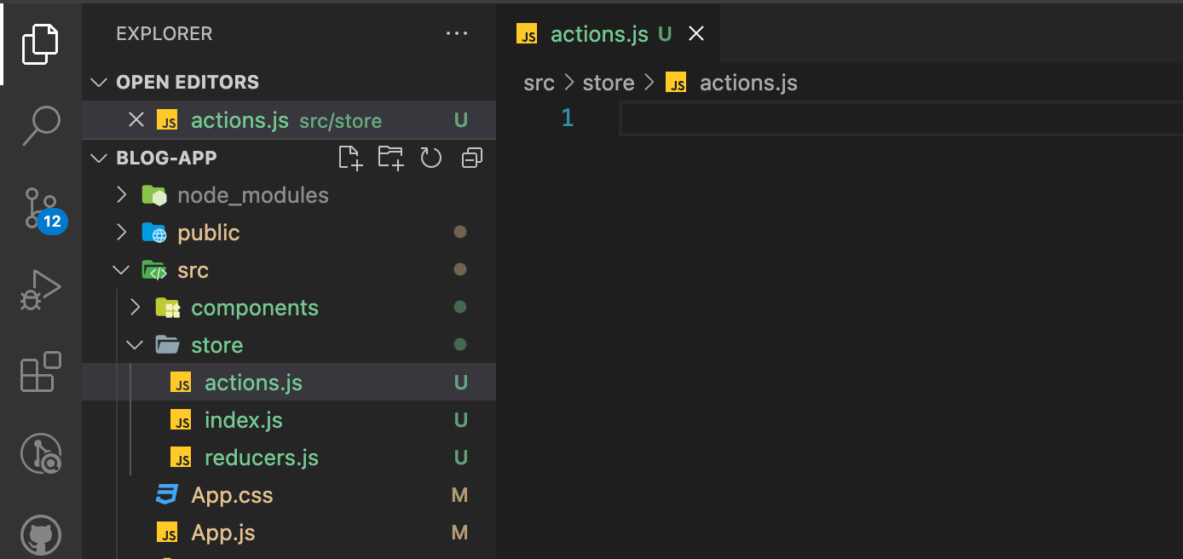
Task: Click line number 1 in the editor gutter
Action: tap(568, 118)
